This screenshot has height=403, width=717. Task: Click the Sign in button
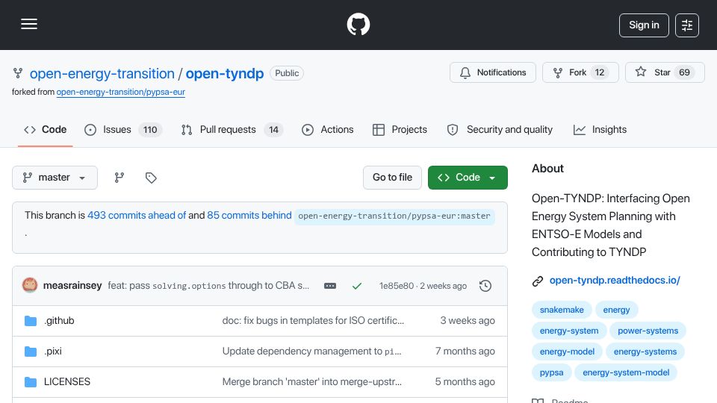coord(644,25)
